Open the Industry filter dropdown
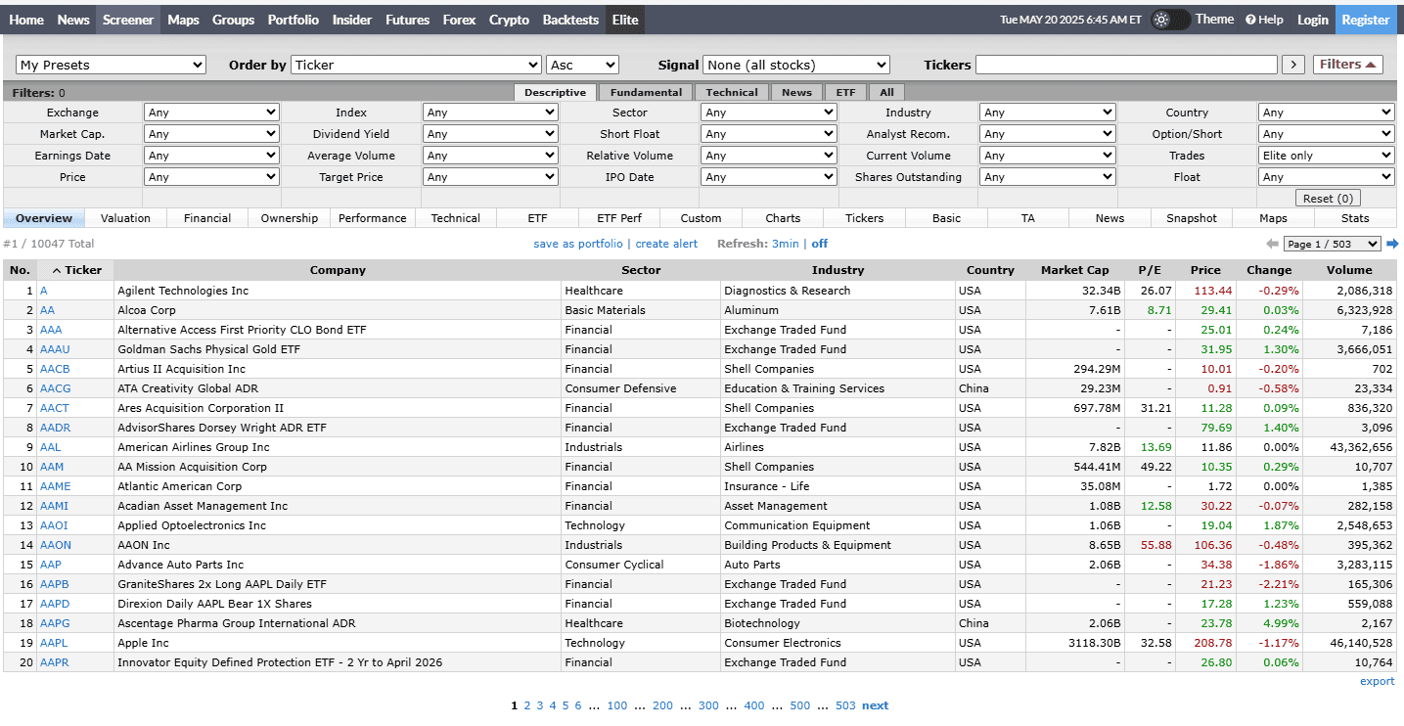Viewport: 1404px width, 726px height. (1047, 113)
